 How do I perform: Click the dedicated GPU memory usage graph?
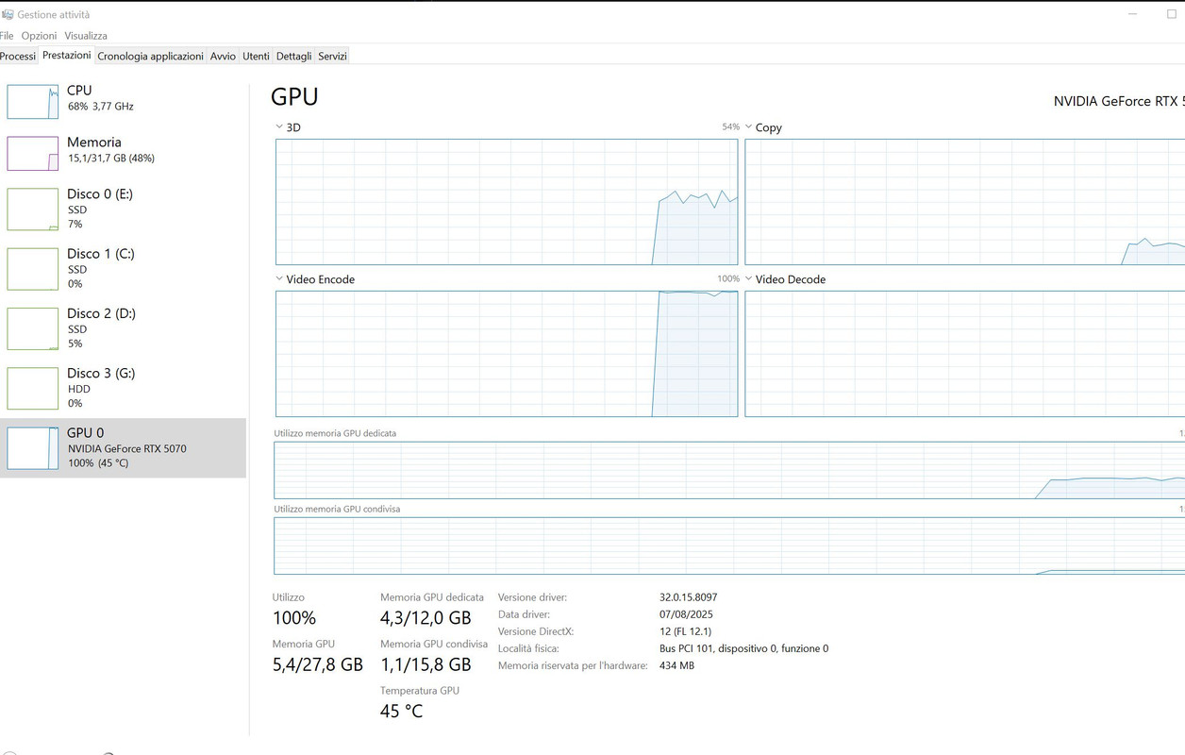729,470
